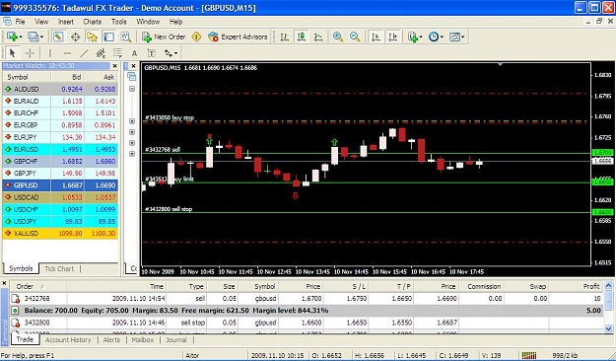Select the Fibonacci Retracement tool
616x361 pixels.
[117, 52]
